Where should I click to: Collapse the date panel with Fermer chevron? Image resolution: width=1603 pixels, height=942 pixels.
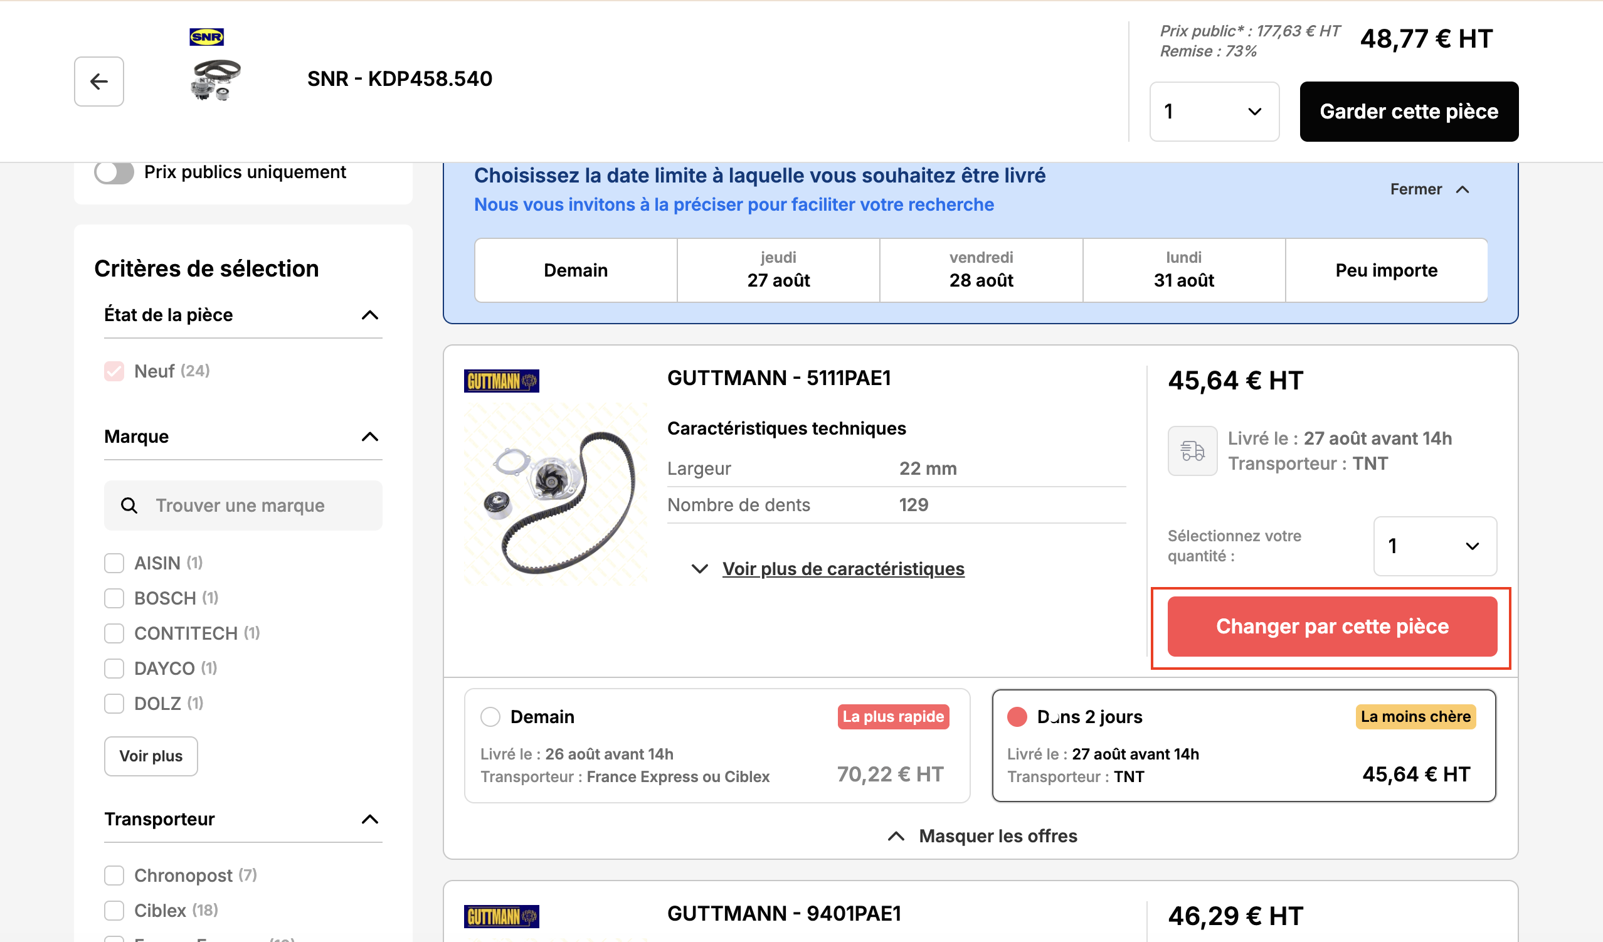pyautogui.click(x=1463, y=189)
